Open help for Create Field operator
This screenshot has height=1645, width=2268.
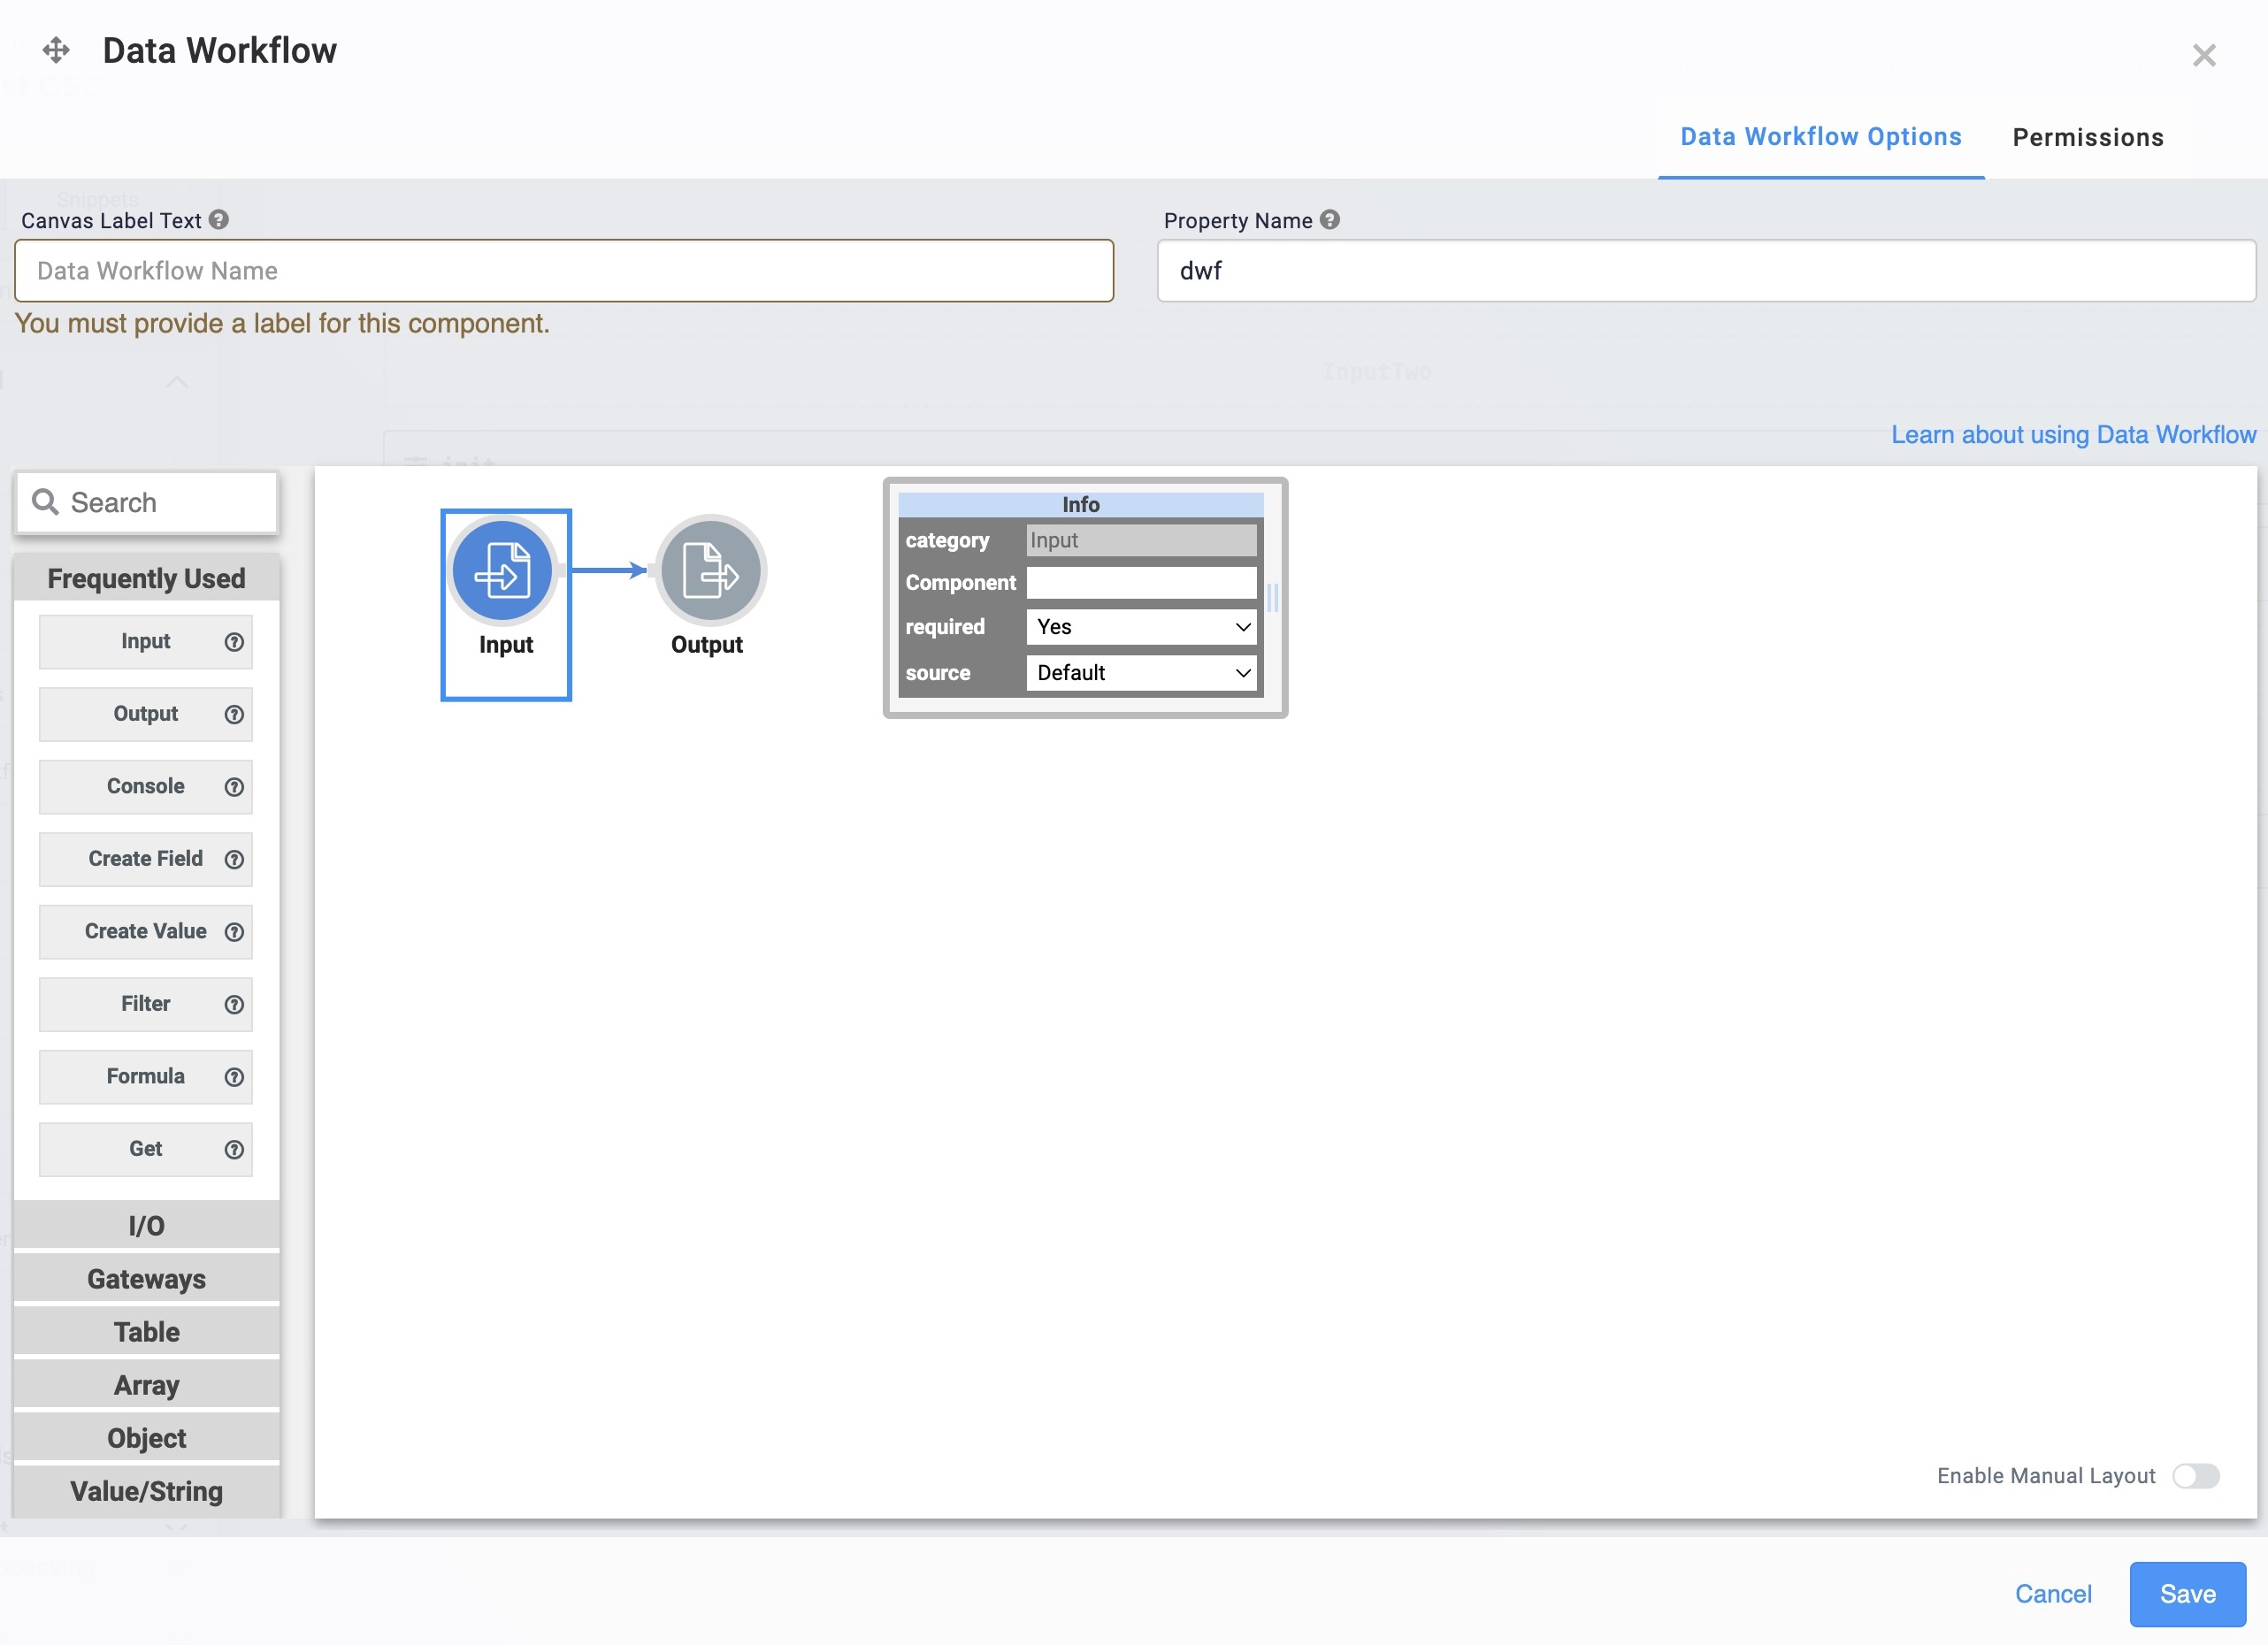(234, 859)
